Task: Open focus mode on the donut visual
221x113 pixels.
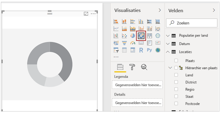Action: tap(86, 14)
